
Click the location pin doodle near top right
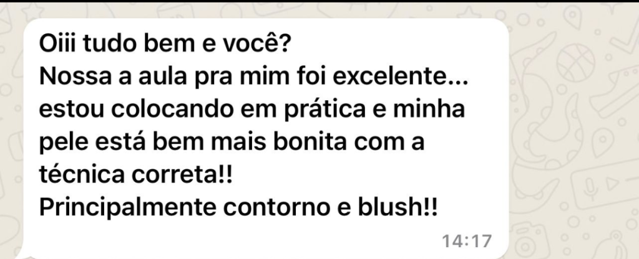[x=573, y=17]
